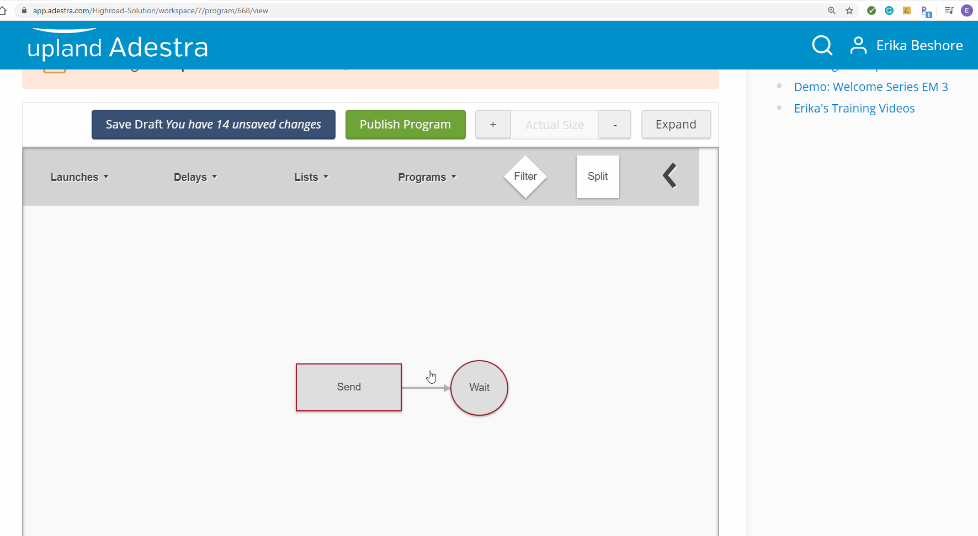The image size is (978, 536).
Task: Collapse the toolbar with the left chevron
Action: point(669,176)
